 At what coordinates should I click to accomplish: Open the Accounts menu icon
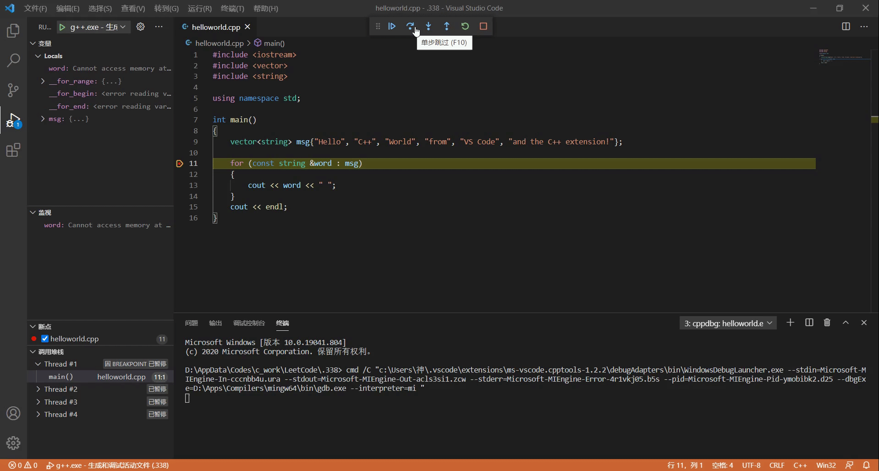(x=13, y=413)
